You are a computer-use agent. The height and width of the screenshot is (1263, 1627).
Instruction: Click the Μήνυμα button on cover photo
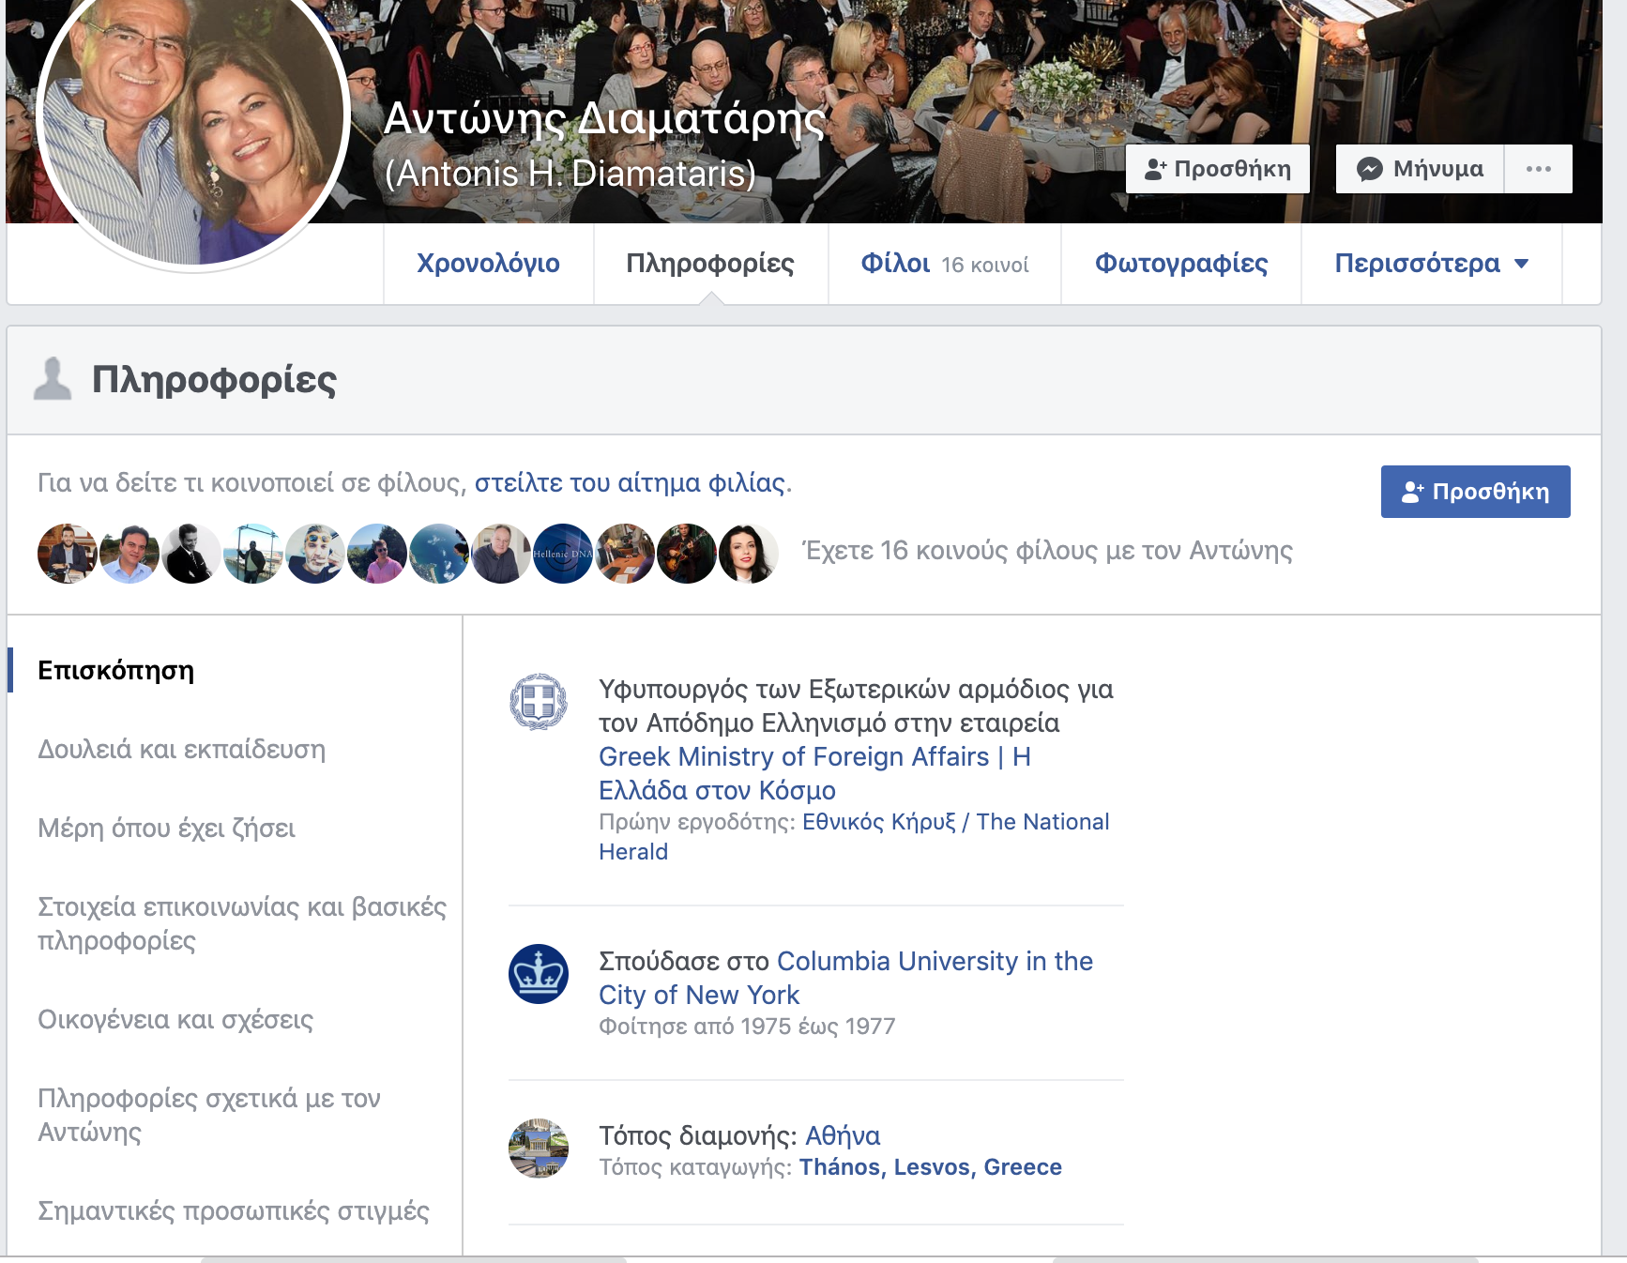(x=1420, y=169)
